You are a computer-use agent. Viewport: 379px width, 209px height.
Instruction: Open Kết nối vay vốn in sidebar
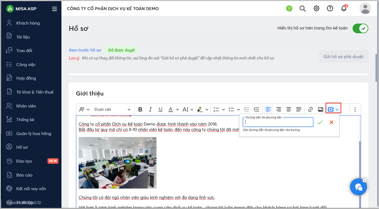[x=31, y=189]
